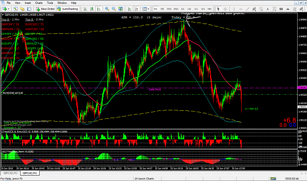Click '14 Jason Charts' profile in status bar
This screenshot has width=307, height=181.
144,179
